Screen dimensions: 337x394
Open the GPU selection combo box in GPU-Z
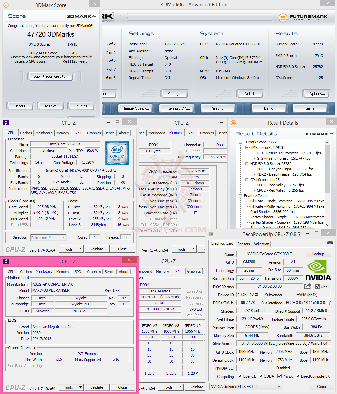tap(246, 386)
